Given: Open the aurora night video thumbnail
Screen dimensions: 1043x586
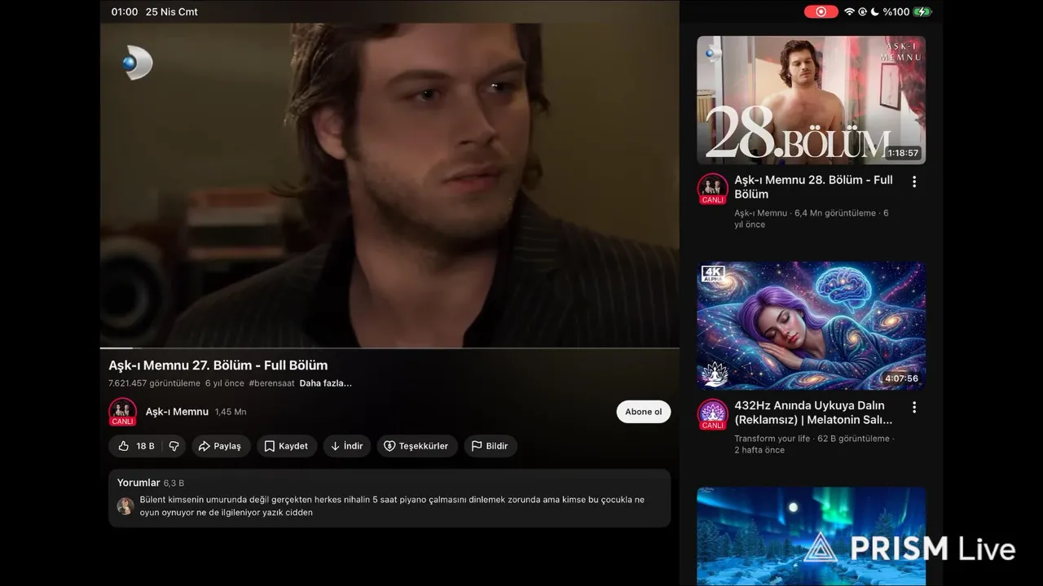Looking at the screenshot, I should (811, 536).
